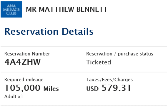Click the Adult x1 passenger count
The image size is (168, 108).
[x=14, y=97]
